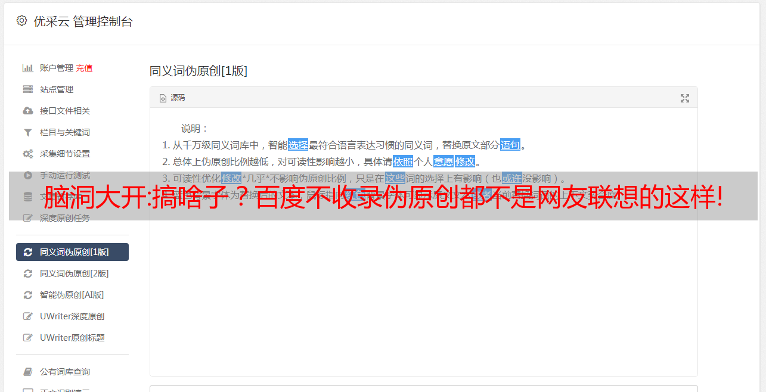This screenshot has width=766, height=392.
Task: Expand the editor with fullscreen icon
Action: coord(685,98)
